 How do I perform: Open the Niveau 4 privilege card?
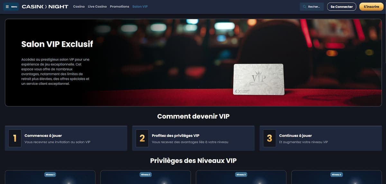336,177
